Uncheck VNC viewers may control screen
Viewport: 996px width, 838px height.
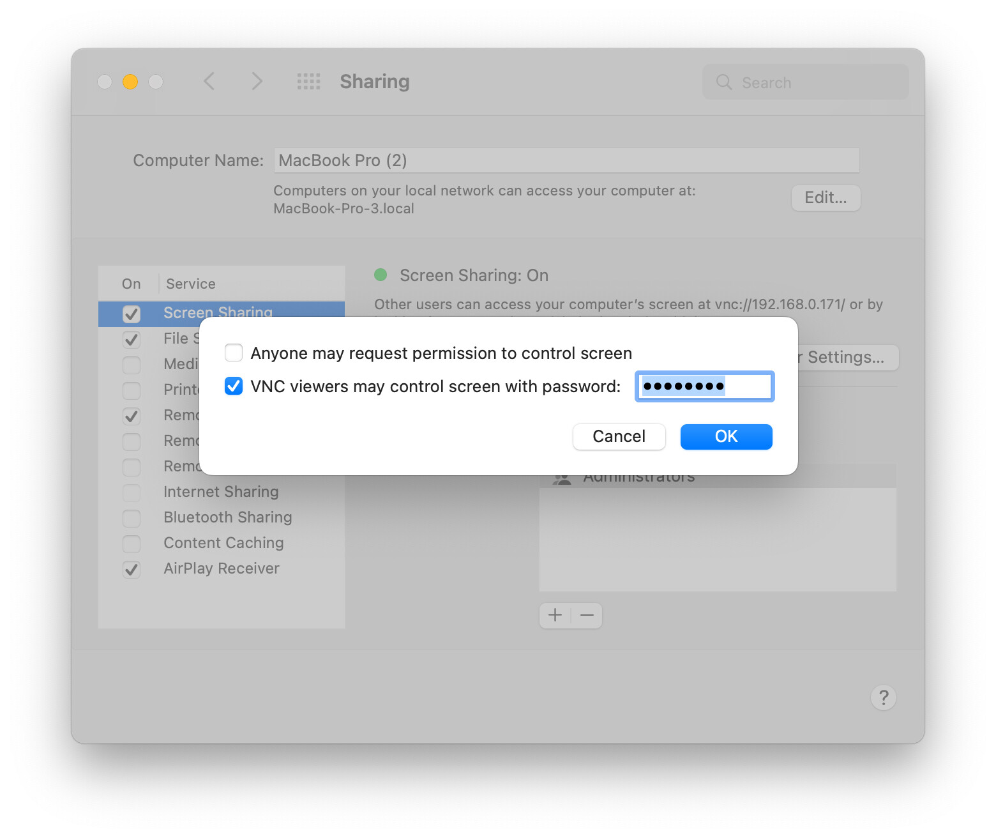pos(234,386)
